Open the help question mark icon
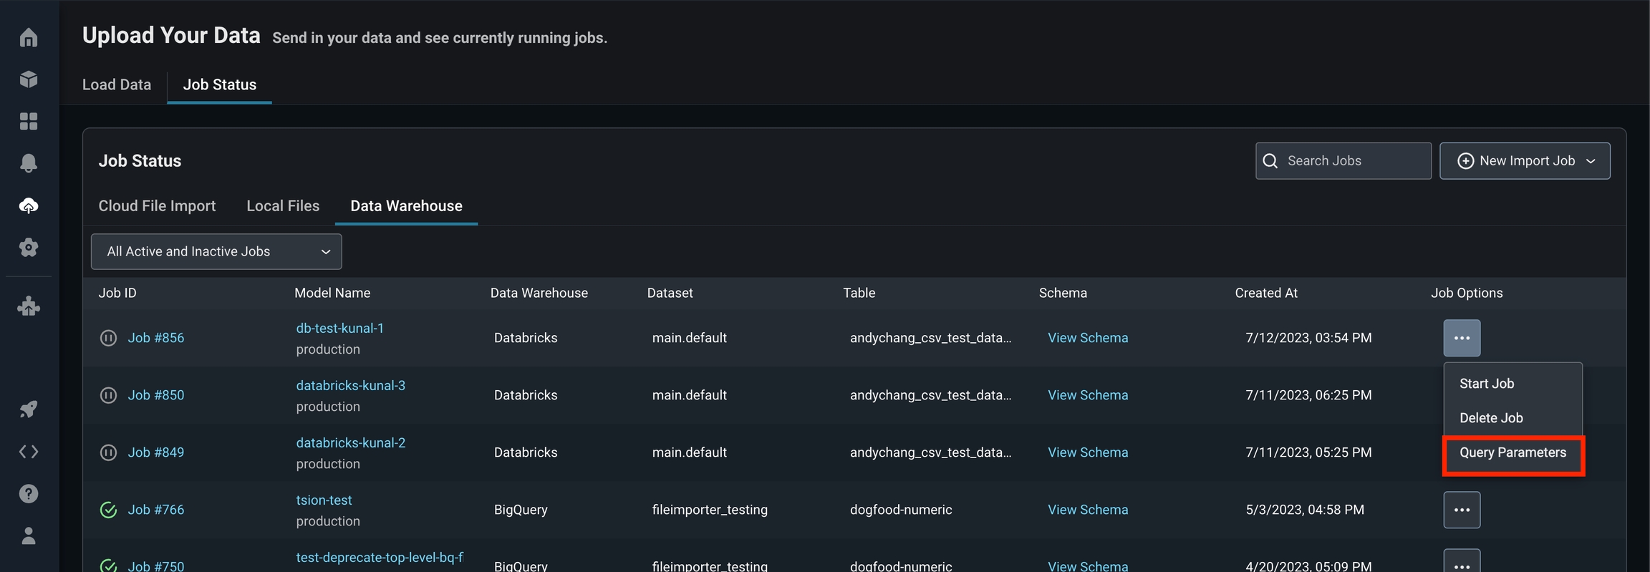The height and width of the screenshot is (572, 1650). tap(29, 494)
